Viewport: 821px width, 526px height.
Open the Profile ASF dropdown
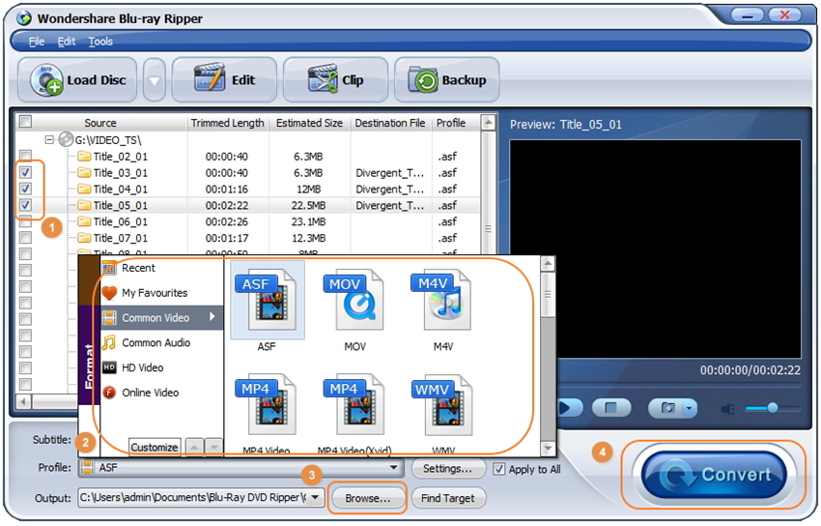click(x=394, y=469)
